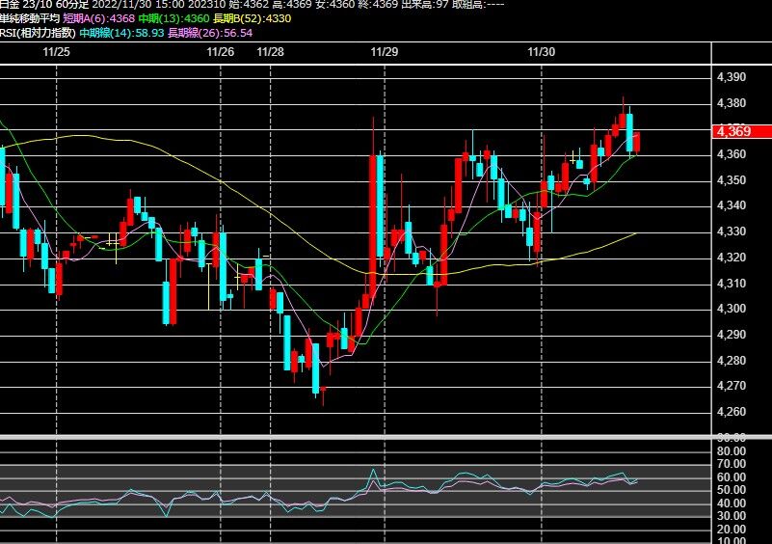Select the 11/30 date marker
Viewport: 772px width, 544px height.
pos(541,52)
